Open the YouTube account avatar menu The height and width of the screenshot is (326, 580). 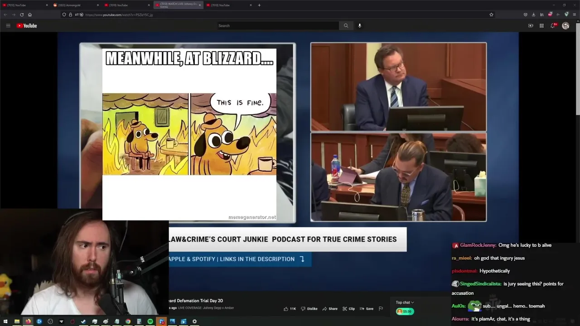point(565,26)
